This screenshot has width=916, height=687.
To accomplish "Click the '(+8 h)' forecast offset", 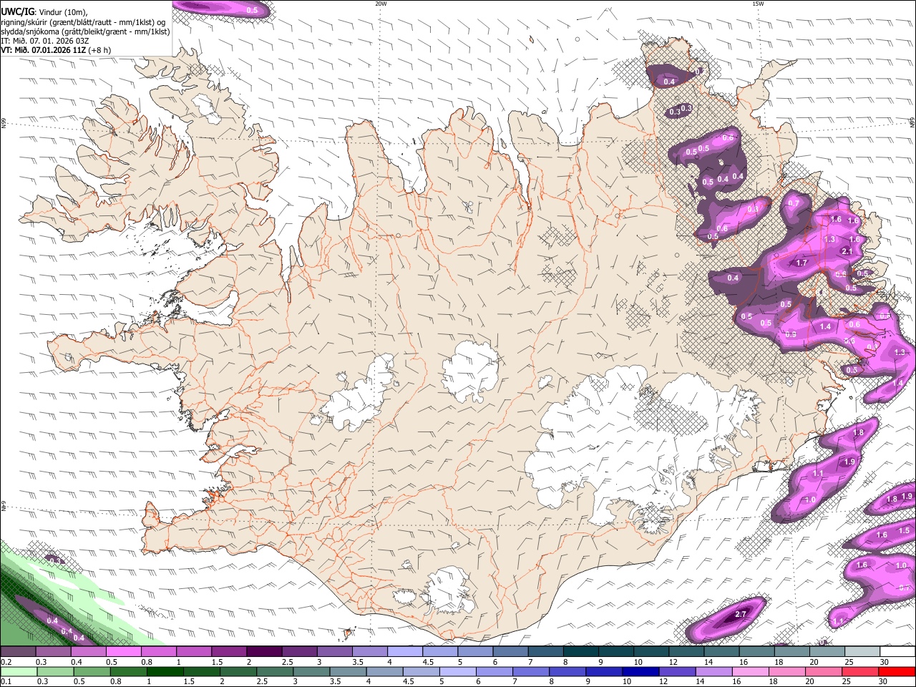I will click(99, 50).
